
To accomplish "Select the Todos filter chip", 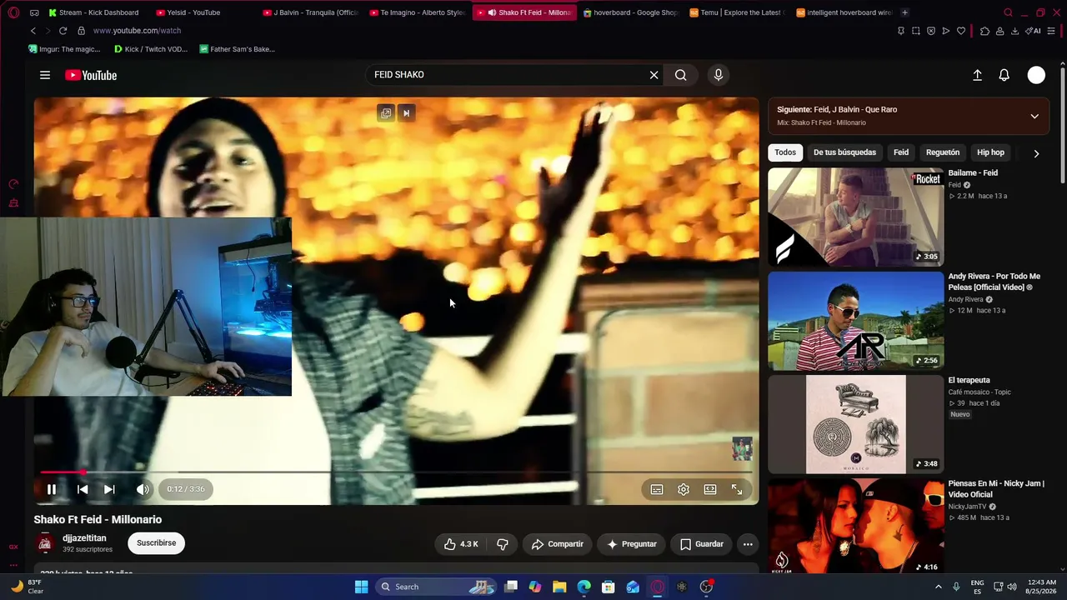I will point(785,152).
